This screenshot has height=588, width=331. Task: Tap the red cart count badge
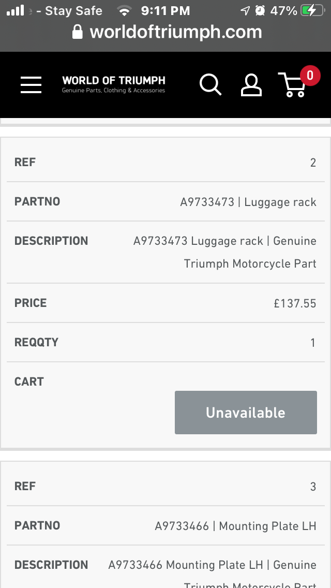click(310, 76)
